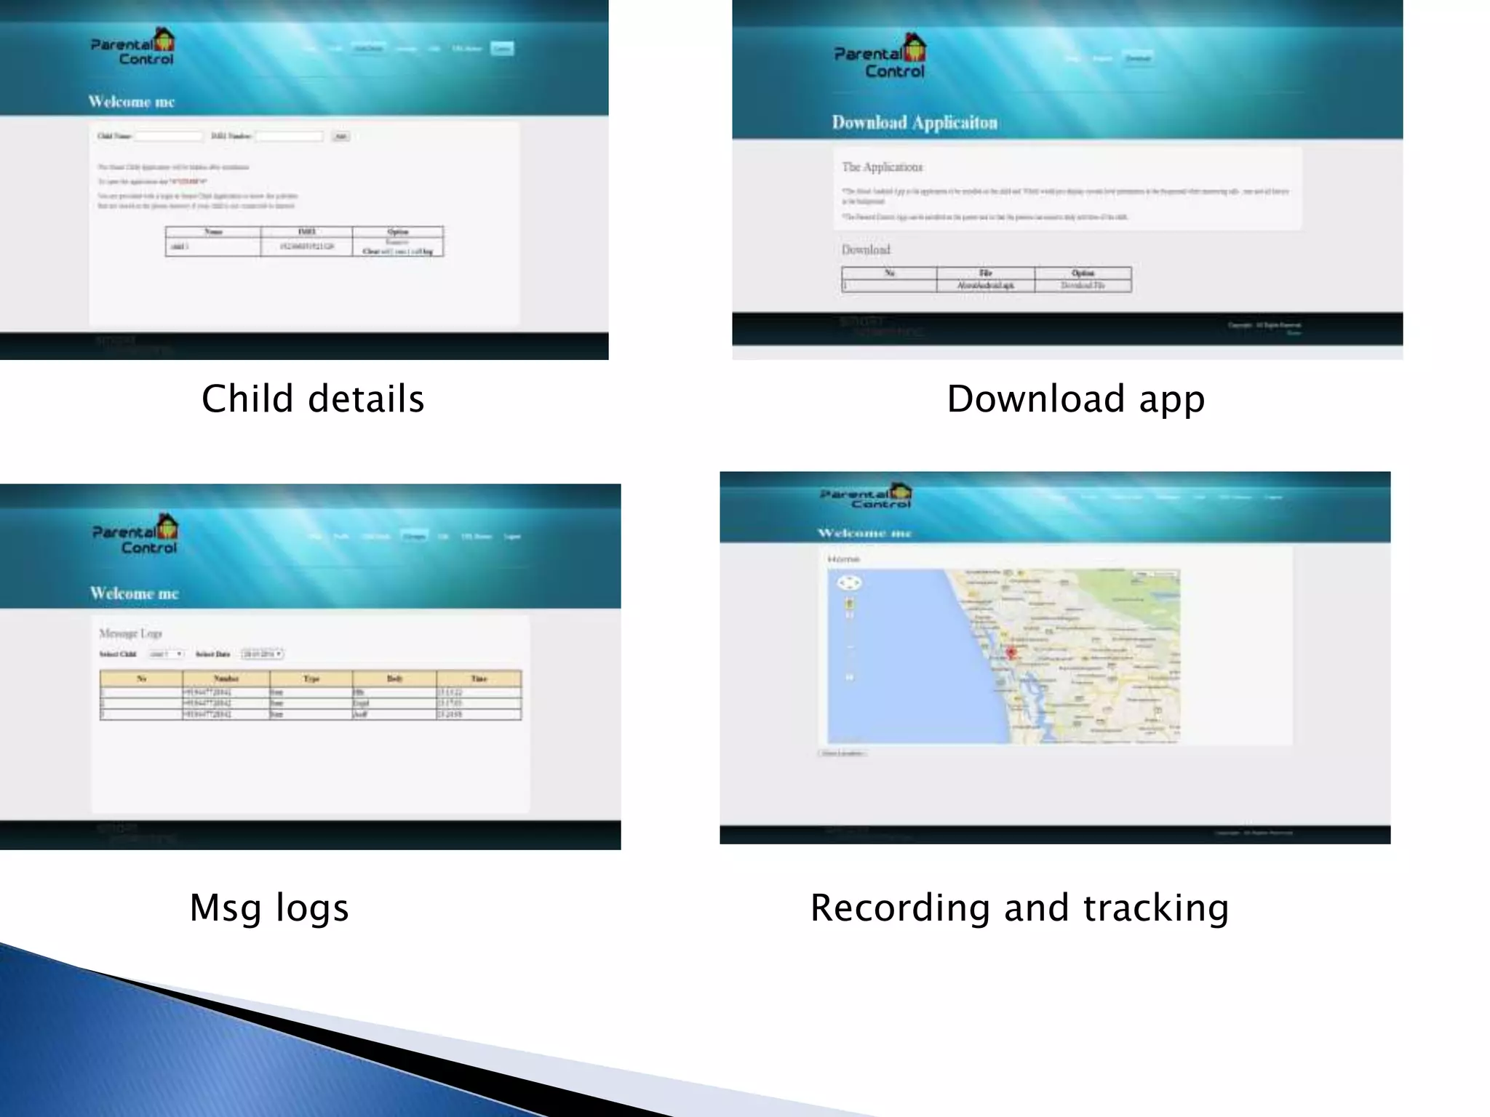Click the Clear sms/call log link
The width and height of the screenshot is (1490, 1117).
(x=397, y=252)
